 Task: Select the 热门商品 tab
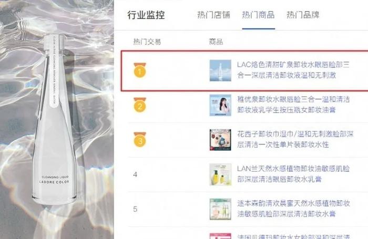(x=259, y=15)
